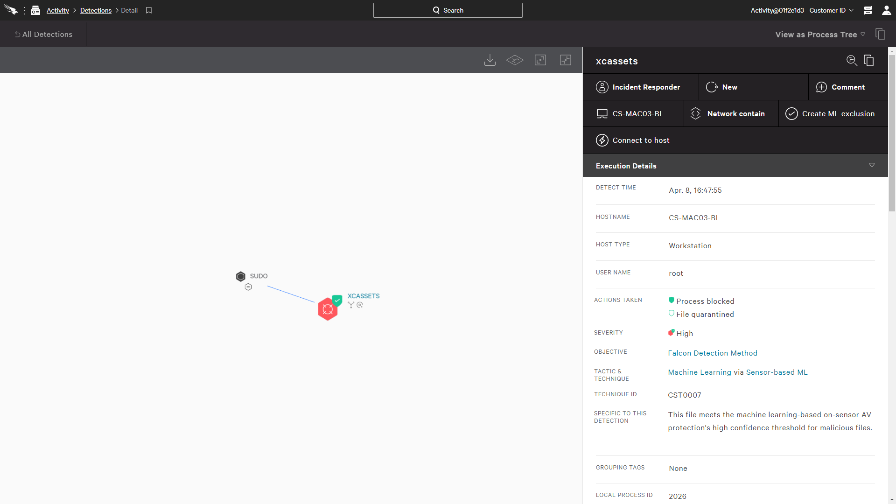Go to the Activity breadcrumb menu
This screenshot has width=896, height=504.
(x=57, y=10)
